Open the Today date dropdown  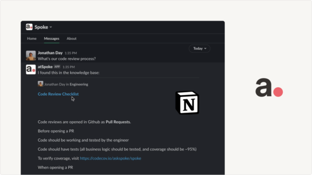click(200, 48)
